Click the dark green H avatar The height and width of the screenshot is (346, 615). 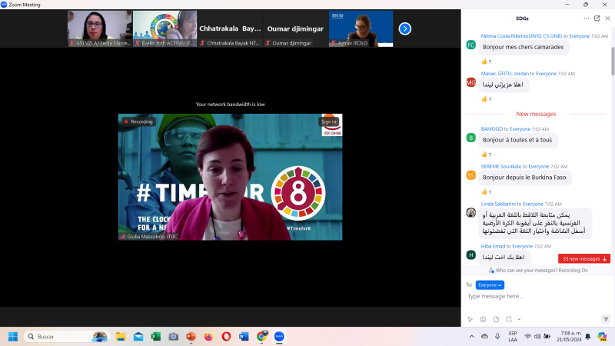coord(471,255)
